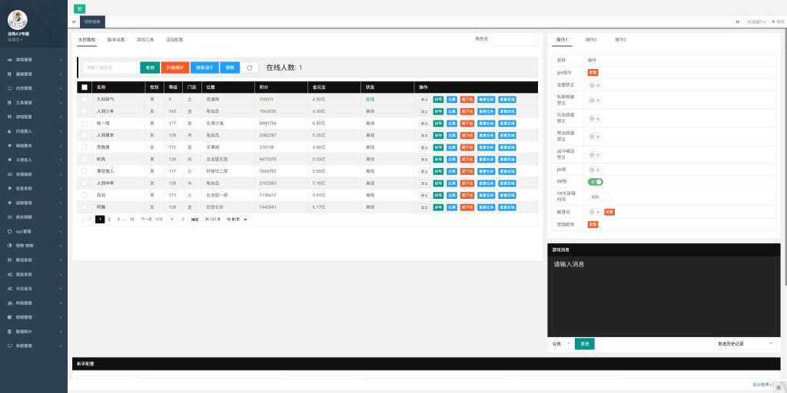
Task: Enable the 全服禁言 switch
Action: pyautogui.click(x=595, y=85)
